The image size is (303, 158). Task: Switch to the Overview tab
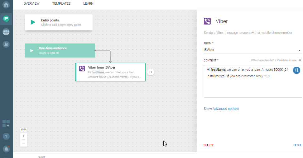(x=31, y=4)
